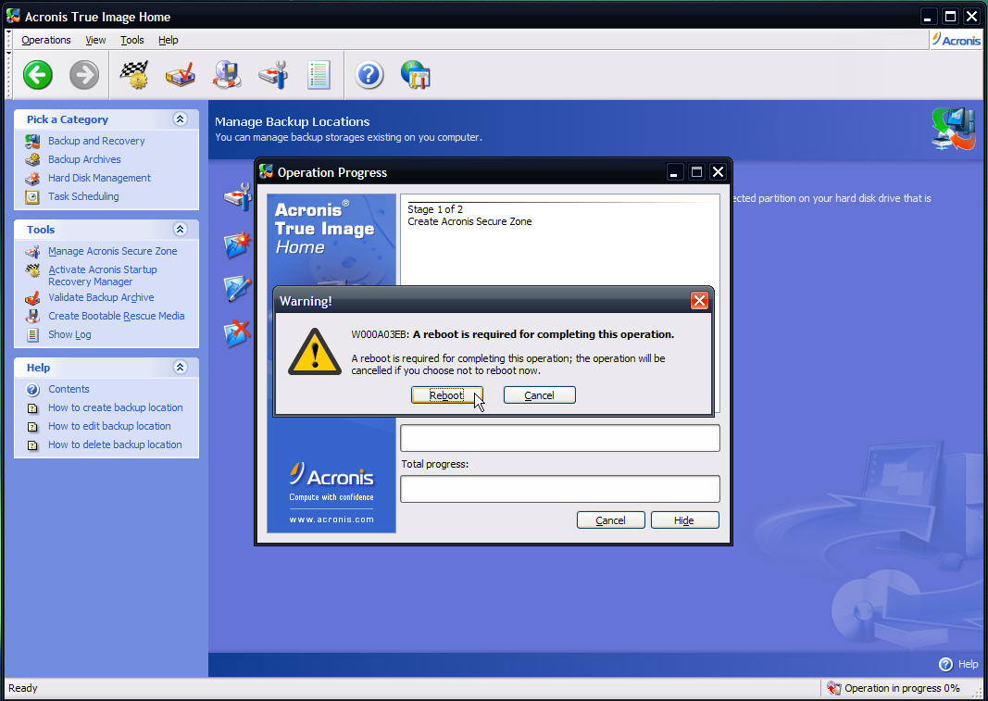The height and width of the screenshot is (701, 988).
Task: Click the Acronis logo in the menu bar
Action: pos(956,40)
